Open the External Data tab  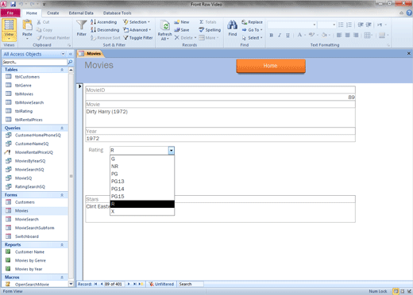pos(81,13)
